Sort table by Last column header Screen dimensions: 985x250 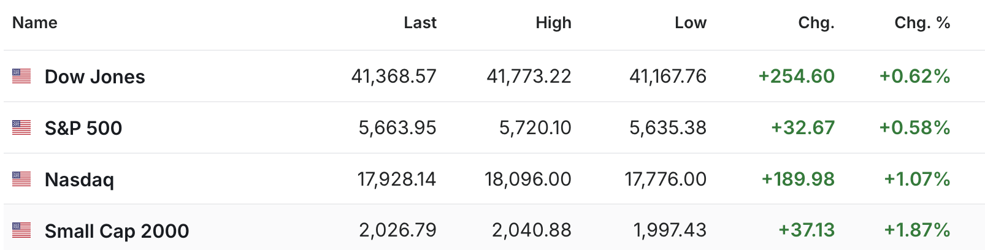coord(420,23)
